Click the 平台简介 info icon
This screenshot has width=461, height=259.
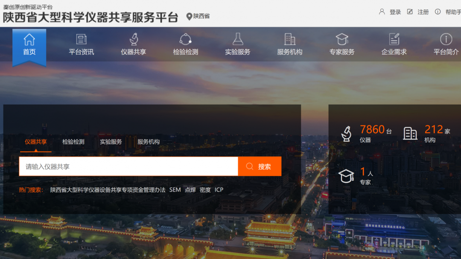click(446, 40)
